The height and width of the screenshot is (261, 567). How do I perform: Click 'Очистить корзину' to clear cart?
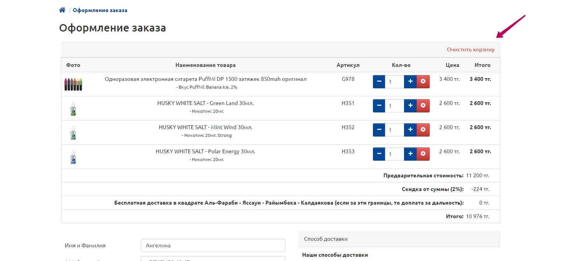[x=471, y=50]
